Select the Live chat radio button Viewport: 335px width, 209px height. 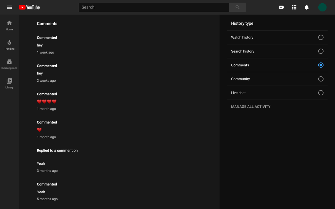(321, 93)
